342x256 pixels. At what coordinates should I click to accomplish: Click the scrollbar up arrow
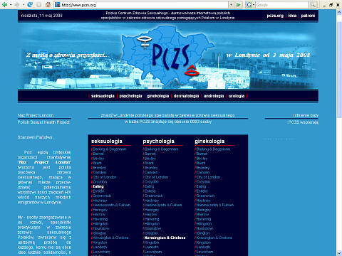[339, 12]
